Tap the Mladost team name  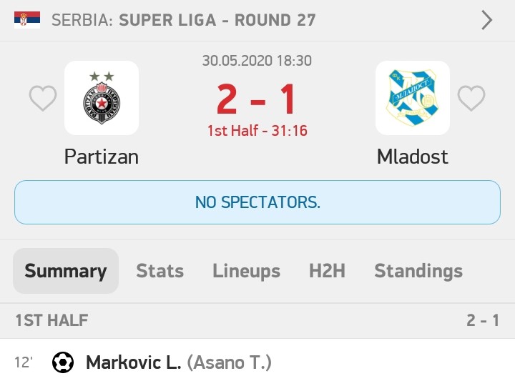[413, 157]
